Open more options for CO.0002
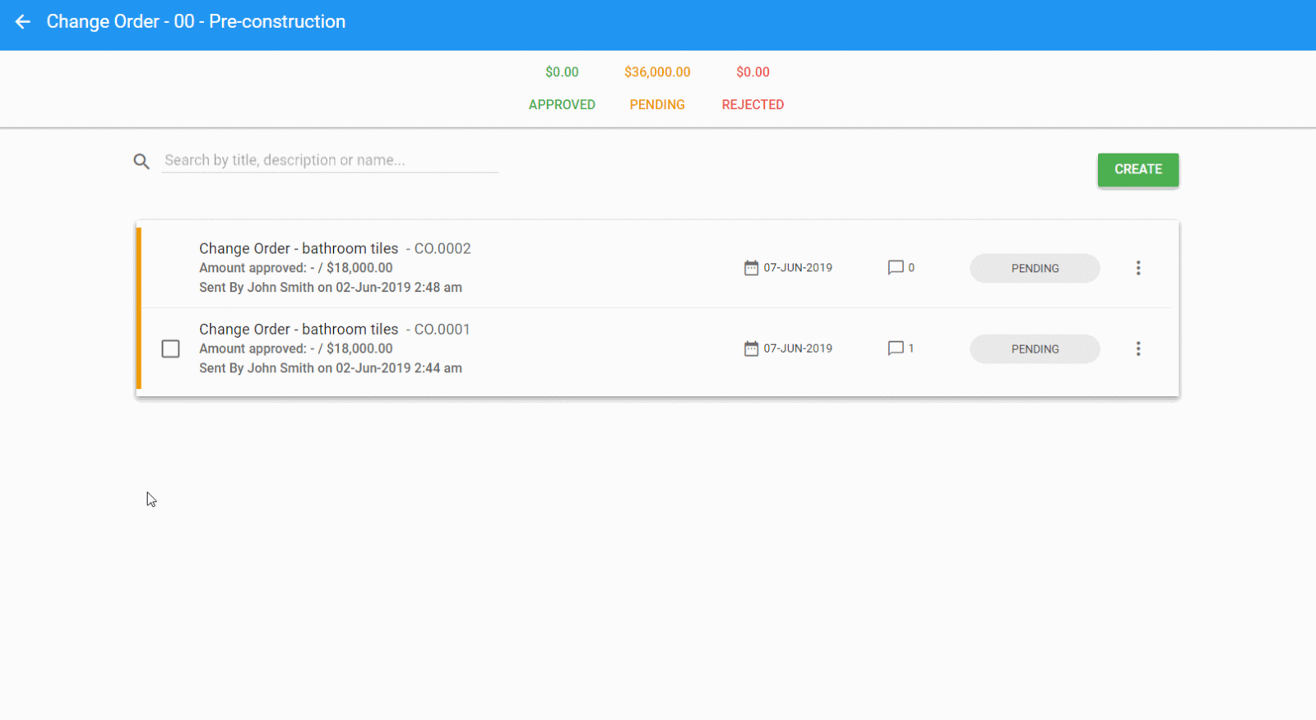This screenshot has width=1316, height=720. click(1138, 268)
